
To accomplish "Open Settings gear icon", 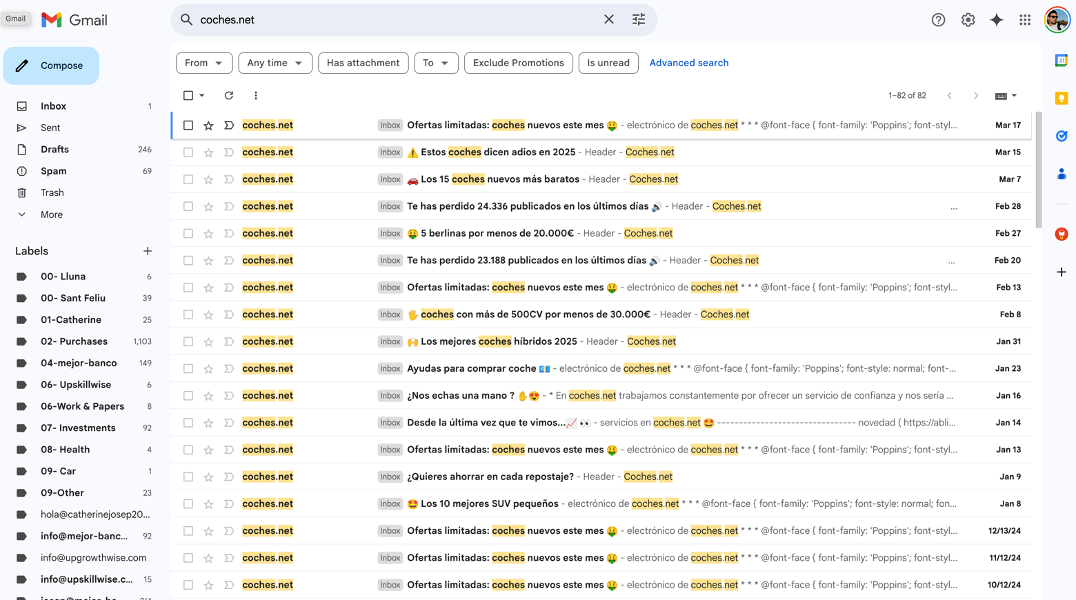I will tap(968, 20).
